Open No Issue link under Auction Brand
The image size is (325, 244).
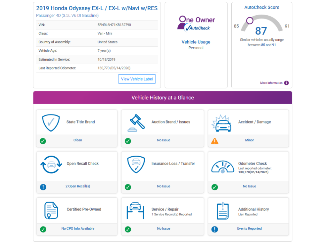163,140
